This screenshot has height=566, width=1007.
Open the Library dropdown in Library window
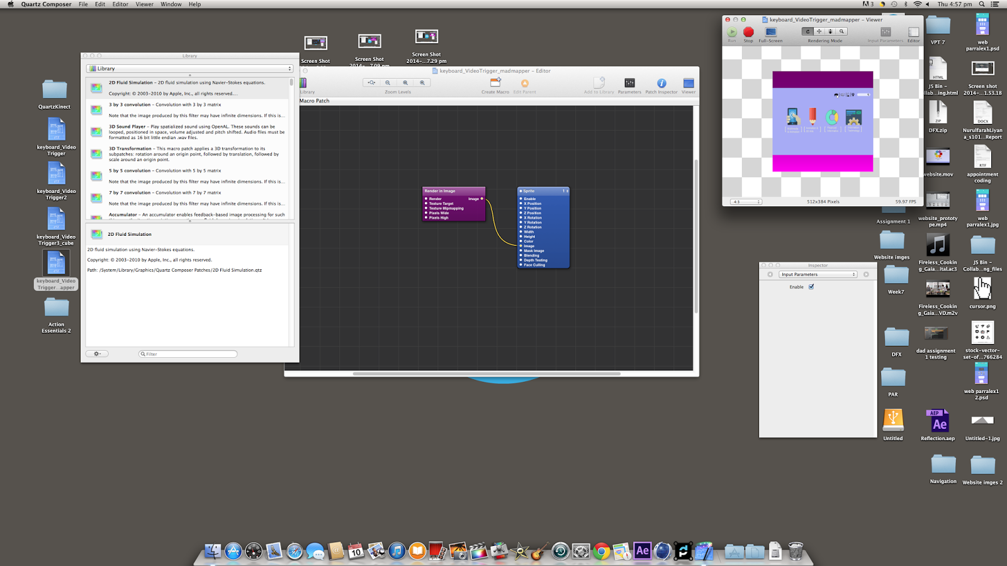coord(189,69)
